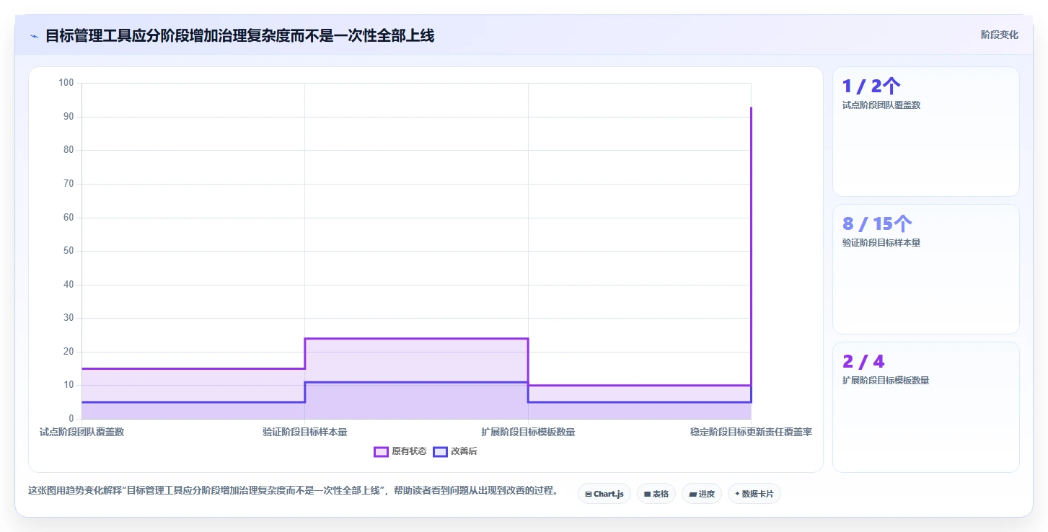Click the icon inside the 进度 tag
Screen dimensions: 1048x532
tap(692, 495)
